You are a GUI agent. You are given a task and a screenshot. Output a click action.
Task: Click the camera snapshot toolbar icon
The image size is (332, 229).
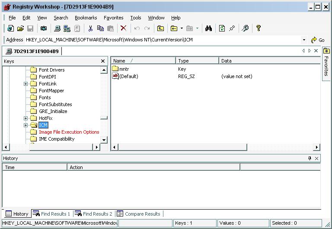[43, 28]
